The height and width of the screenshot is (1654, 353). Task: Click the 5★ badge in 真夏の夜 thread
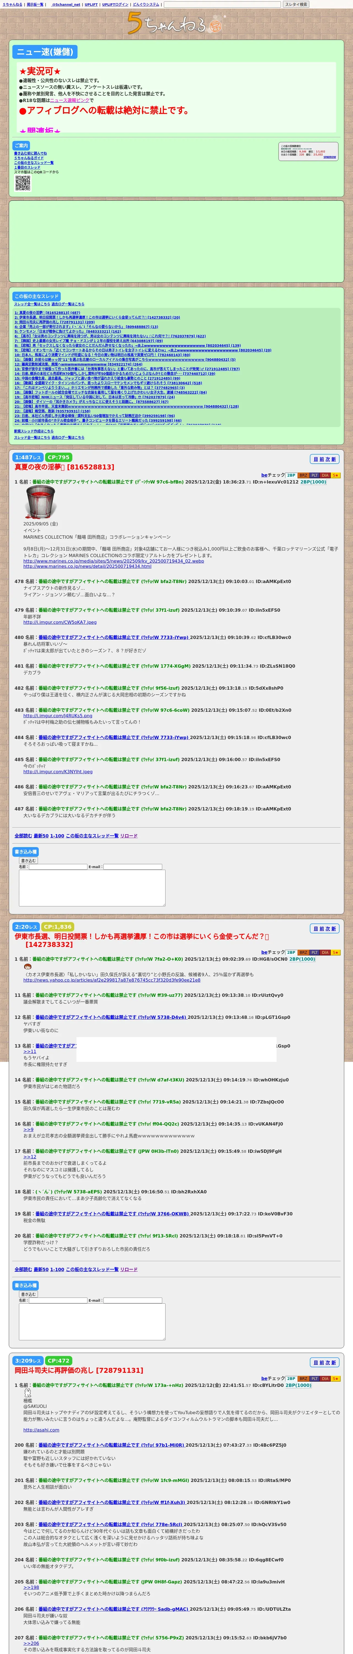(336, 476)
